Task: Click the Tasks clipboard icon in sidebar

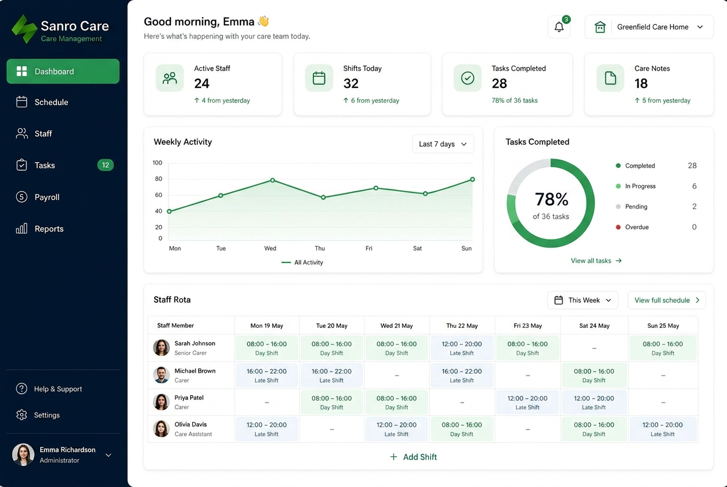Action: [x=22, y=165]
